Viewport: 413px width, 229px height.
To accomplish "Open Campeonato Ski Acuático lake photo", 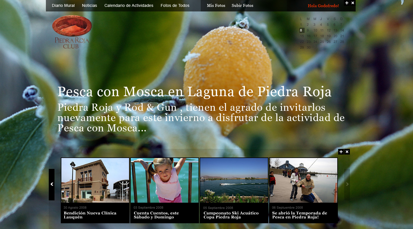I will pyautogui.click(x=234, y=180).
